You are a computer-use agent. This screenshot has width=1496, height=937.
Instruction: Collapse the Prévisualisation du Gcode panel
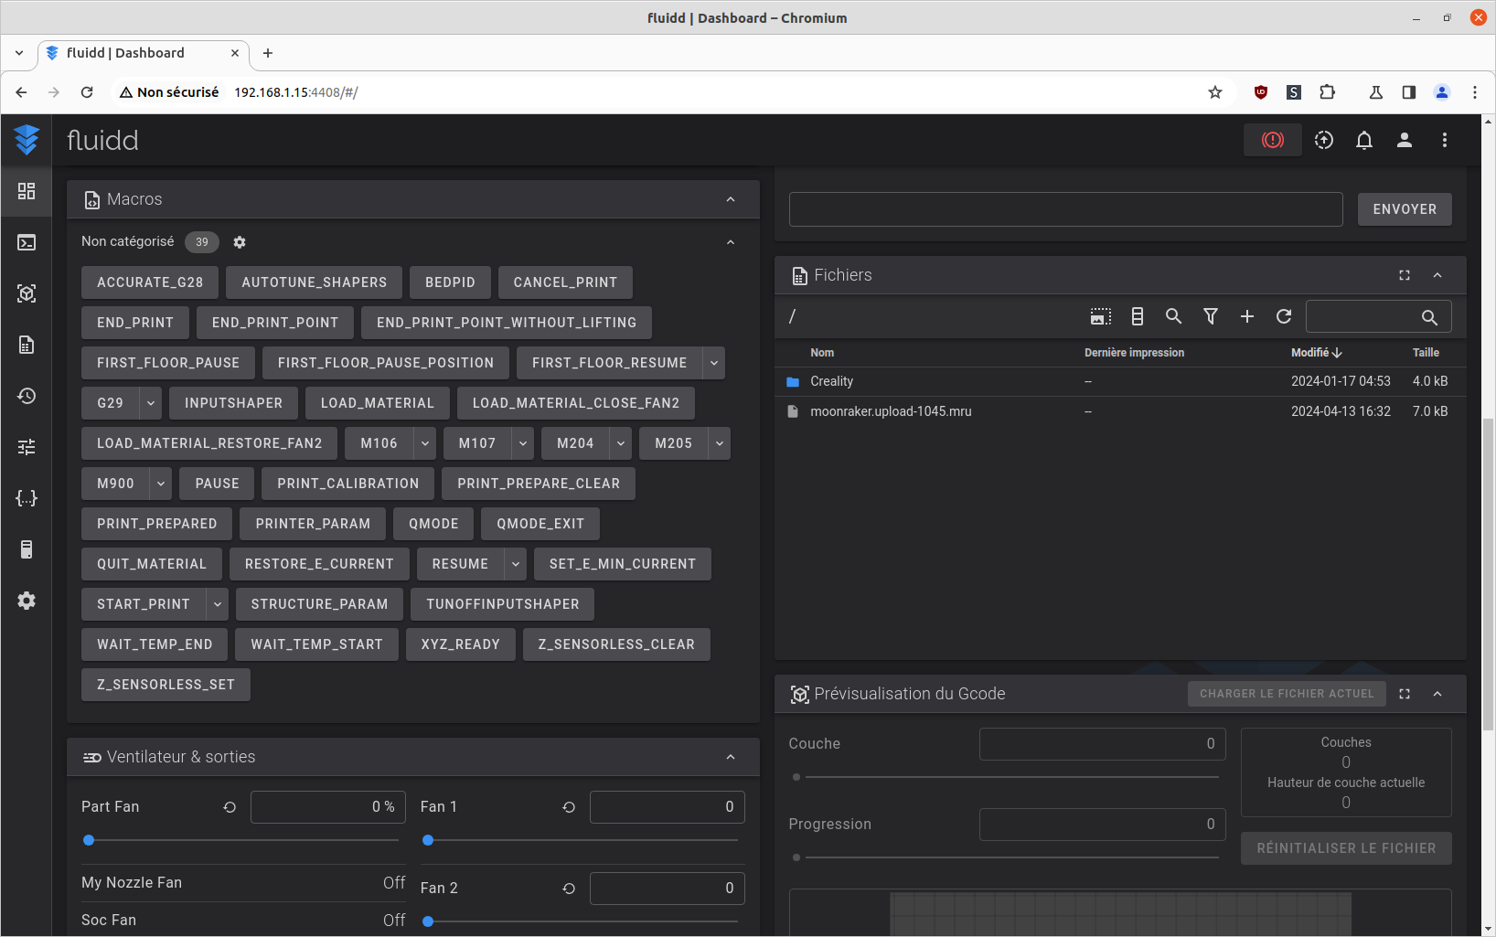pos(1437,694)
